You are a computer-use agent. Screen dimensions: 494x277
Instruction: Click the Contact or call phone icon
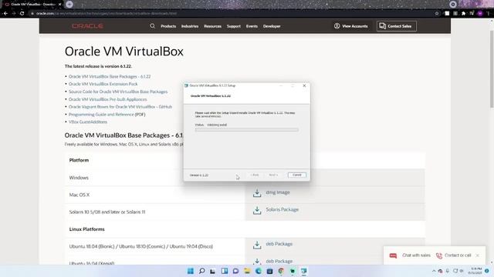coord(439,255)
